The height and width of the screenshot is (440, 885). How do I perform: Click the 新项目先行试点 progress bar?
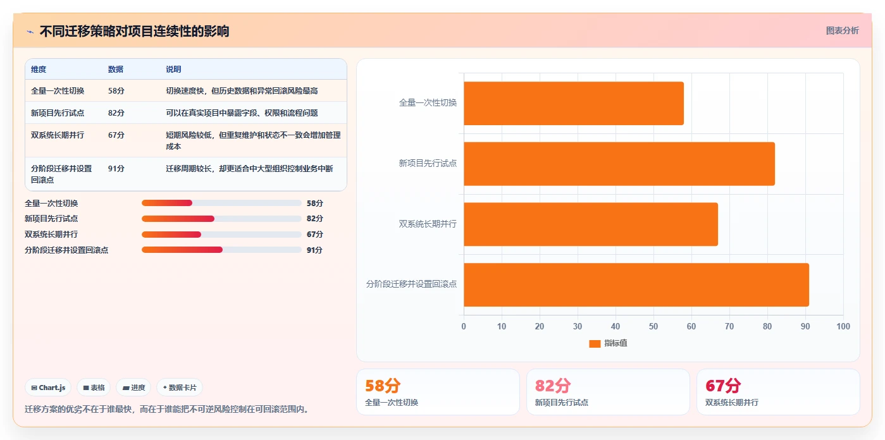tap(221, 219)
